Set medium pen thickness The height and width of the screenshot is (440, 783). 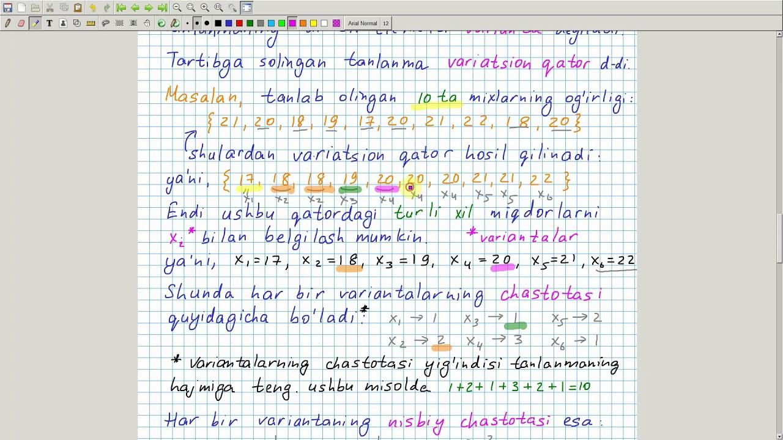pyautogui.click(x=197, y=23)
